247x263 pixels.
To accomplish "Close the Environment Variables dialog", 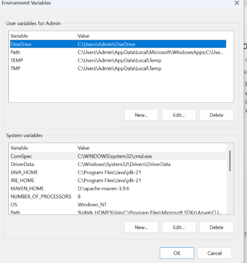I will pyautogui.click(x=237, y=3).
